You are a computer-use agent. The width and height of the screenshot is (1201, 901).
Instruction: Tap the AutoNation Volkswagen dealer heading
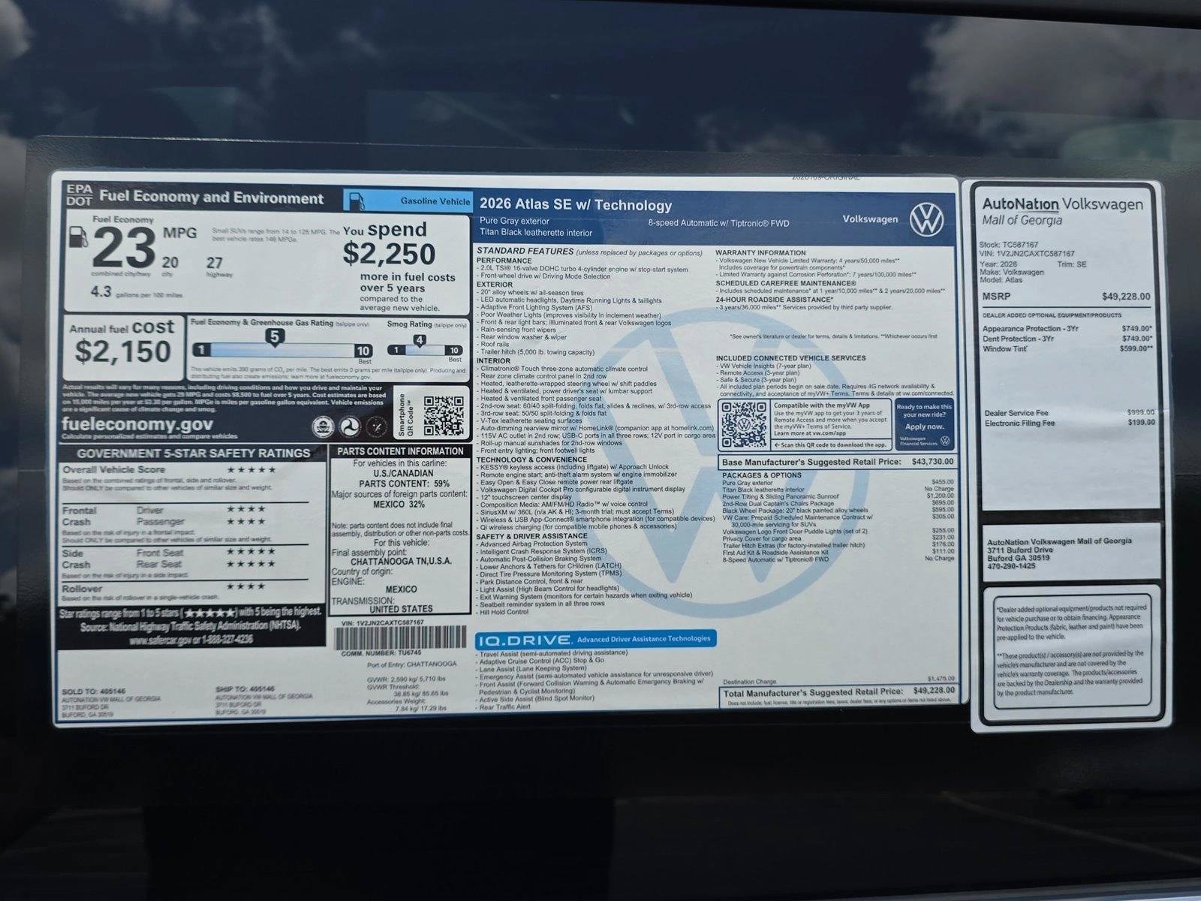[1063, 204]
